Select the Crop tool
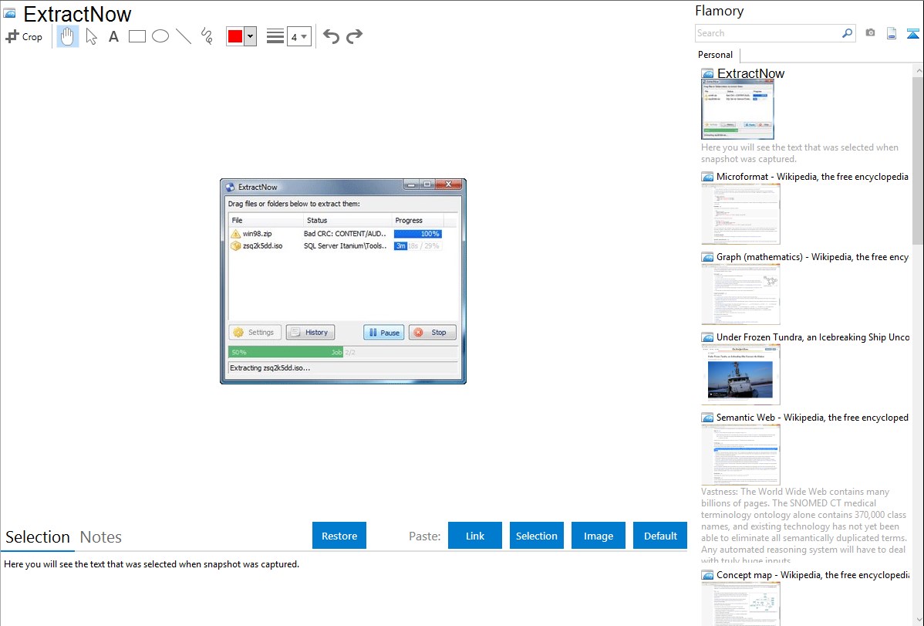The width and height of the screenshot is (924, 626). [24, 36]
